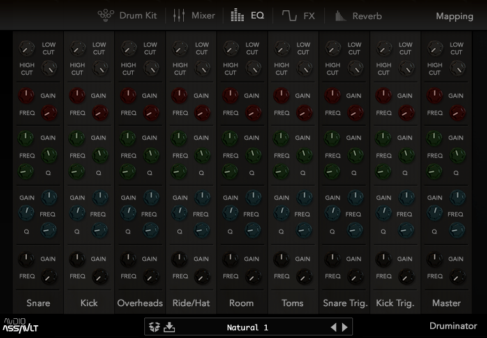Click the Snare Low Cut knob
The width and height of the screenshot is (487, 338).
point(27,48)
